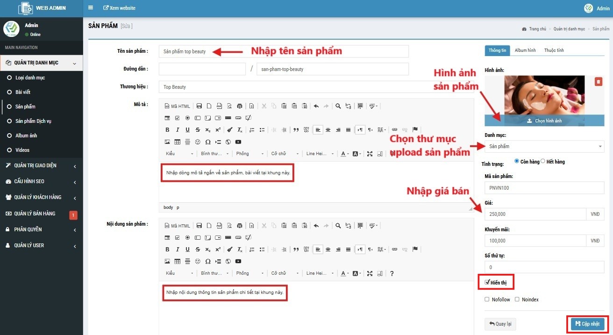Click Undo arrow in the Mô tả editor
The width and height of the screenshot is (613, 335).
(316, 106)
